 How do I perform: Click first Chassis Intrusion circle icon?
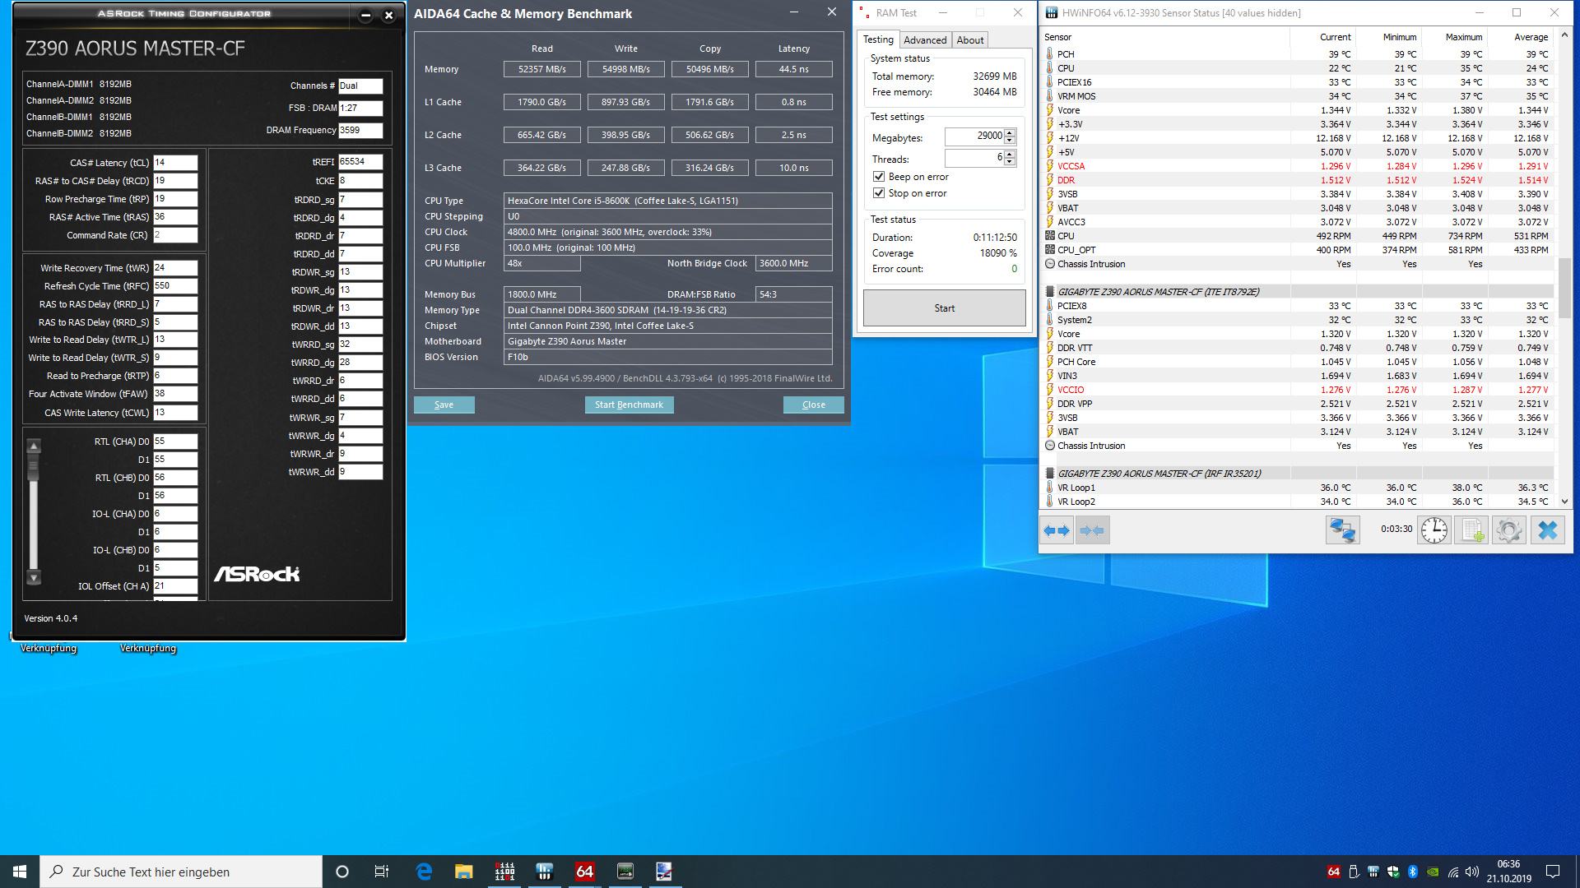coord(1049,264)
